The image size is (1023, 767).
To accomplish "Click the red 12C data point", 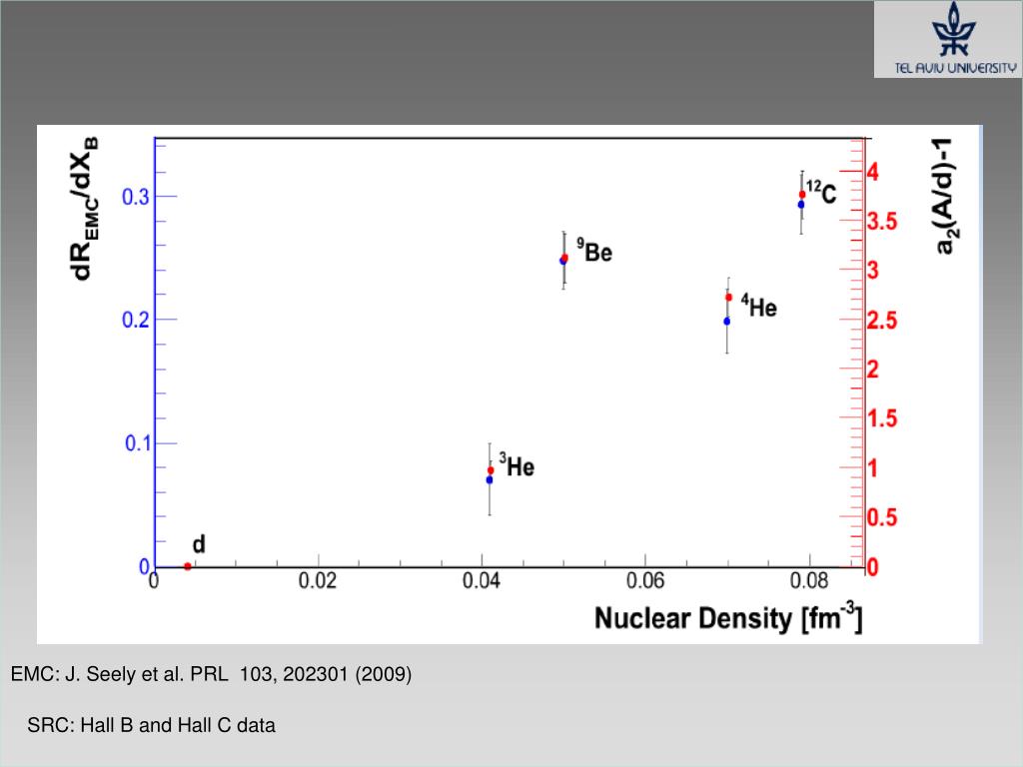I will click(x=802, y=195).
